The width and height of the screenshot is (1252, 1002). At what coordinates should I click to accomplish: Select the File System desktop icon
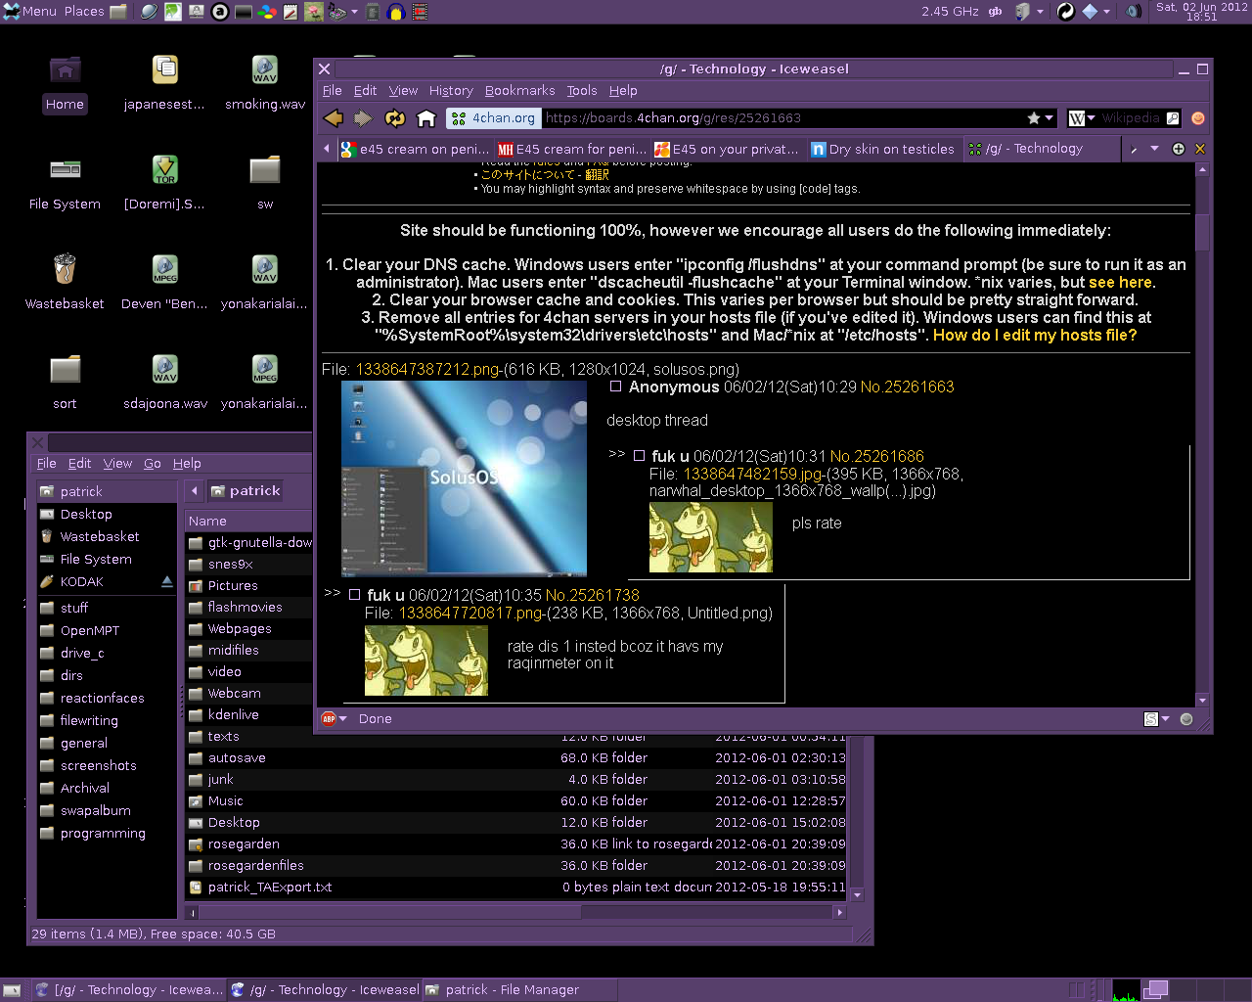(65, 183)
